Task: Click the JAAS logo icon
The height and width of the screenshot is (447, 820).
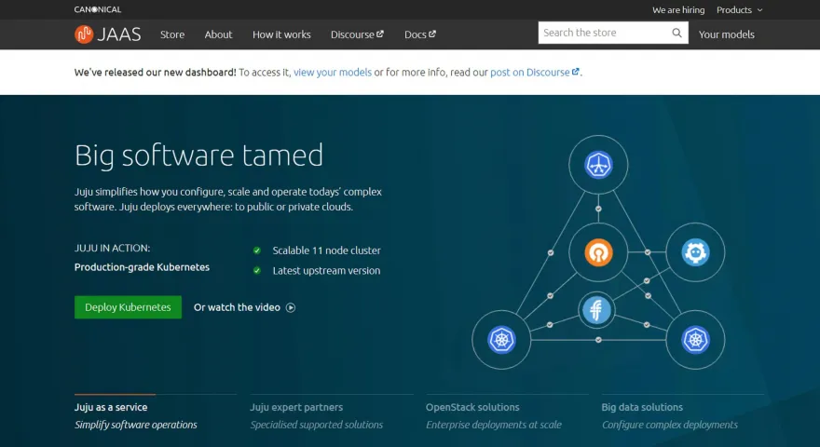Action: tap(84, 34)
